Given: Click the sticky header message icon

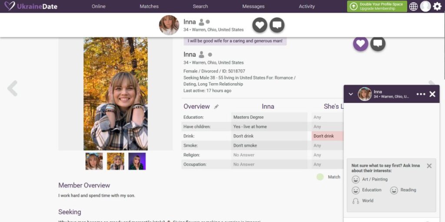Looking at the screenshot, I should (277, 25).
